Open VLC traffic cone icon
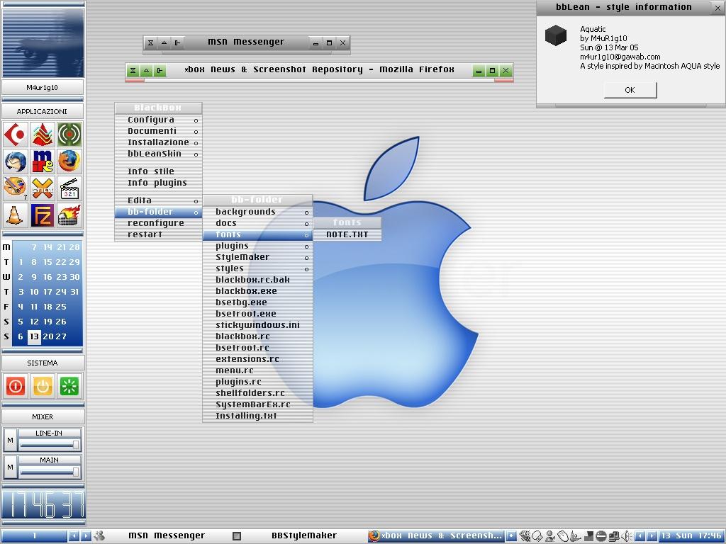 pyautogui.click(x=16, y=215)
